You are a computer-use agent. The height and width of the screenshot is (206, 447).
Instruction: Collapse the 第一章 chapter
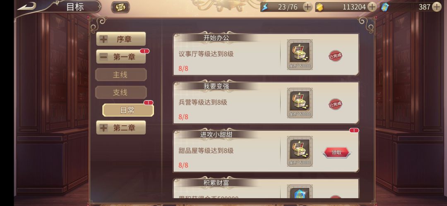[x=121, y=57]
